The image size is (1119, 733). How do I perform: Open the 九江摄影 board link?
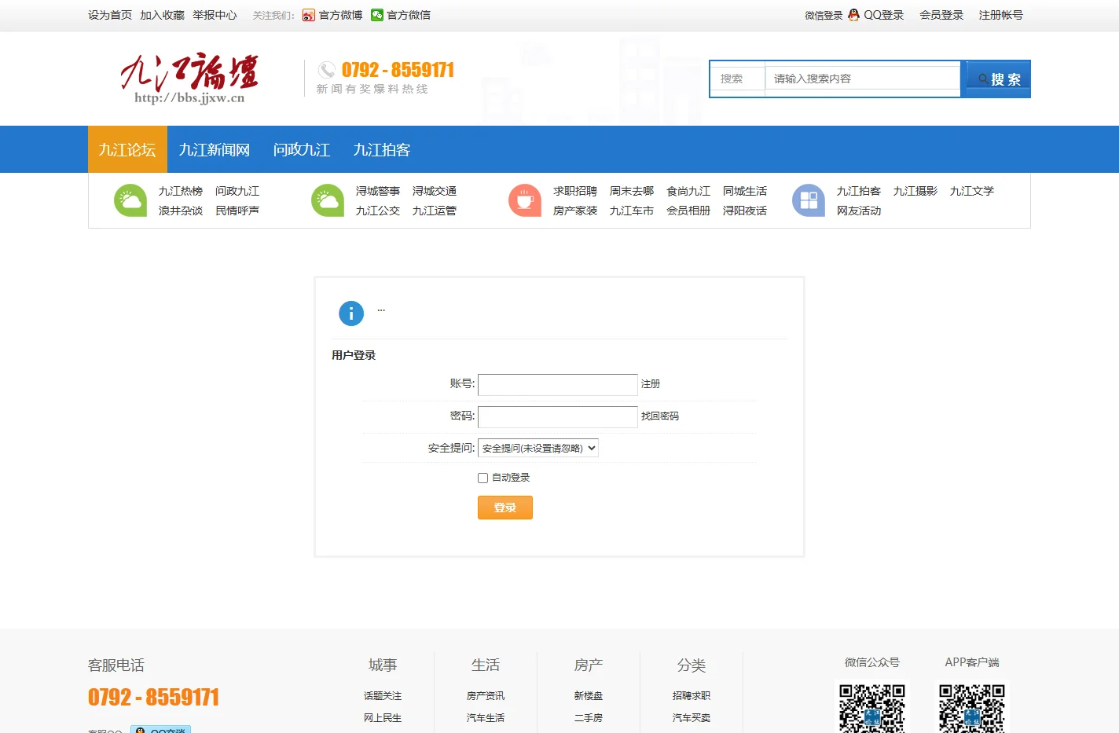click(915, 191)
